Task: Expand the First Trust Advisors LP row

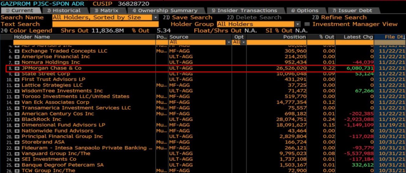Action: 17,79
